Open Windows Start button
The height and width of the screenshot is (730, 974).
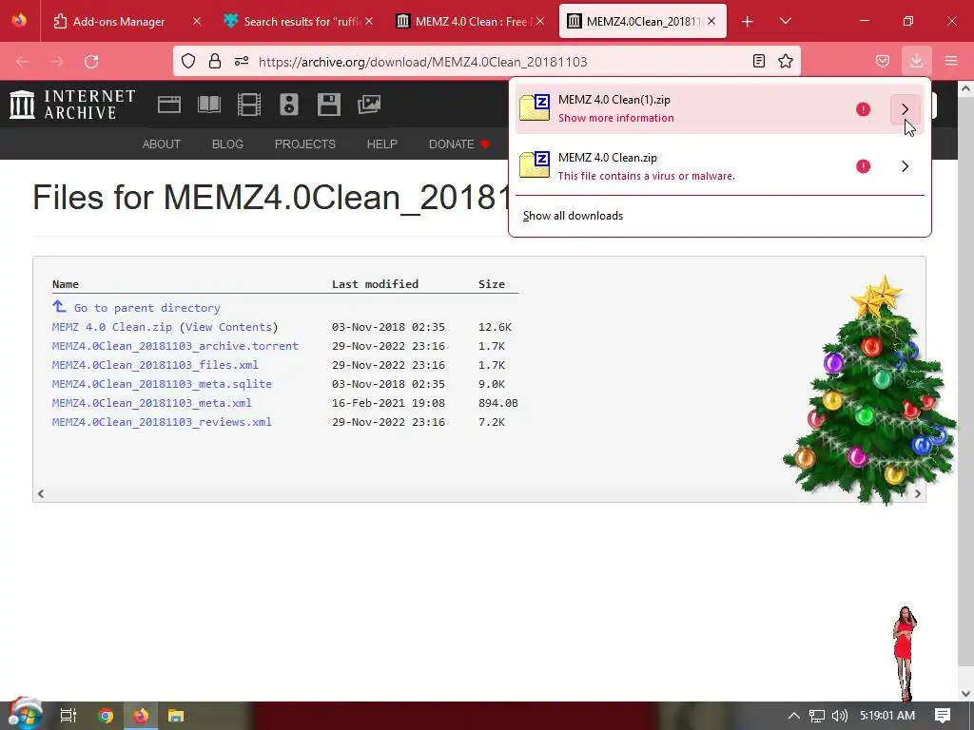tap(25, 714)
